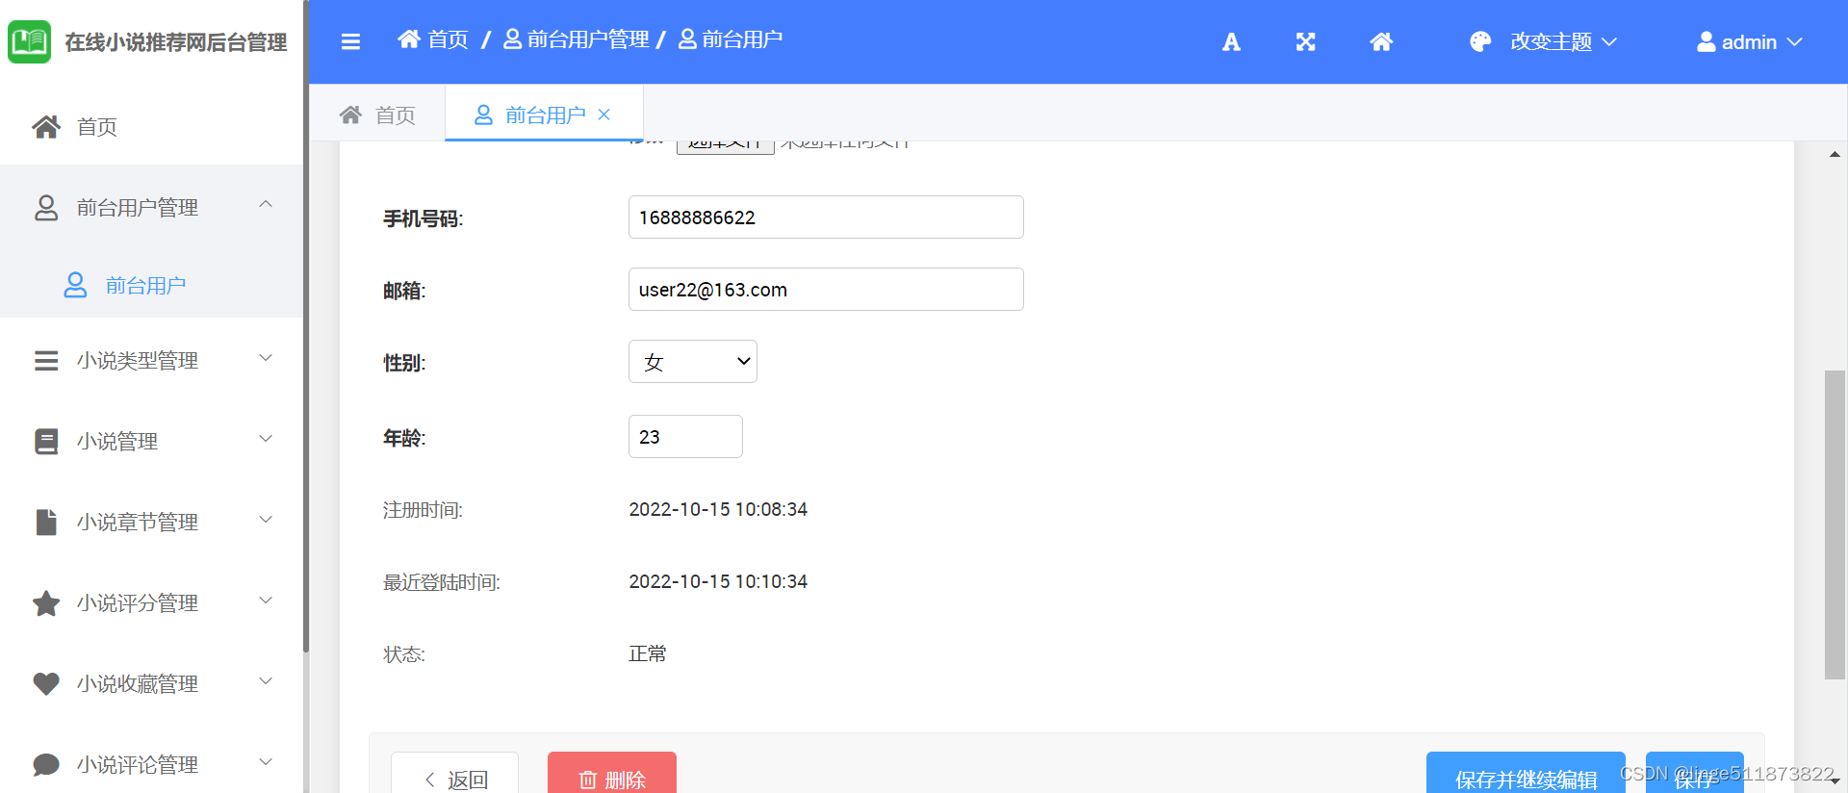Click the 返回 back button
The height and width of the screenshot is (793, 1848).
tap(455, 773)
